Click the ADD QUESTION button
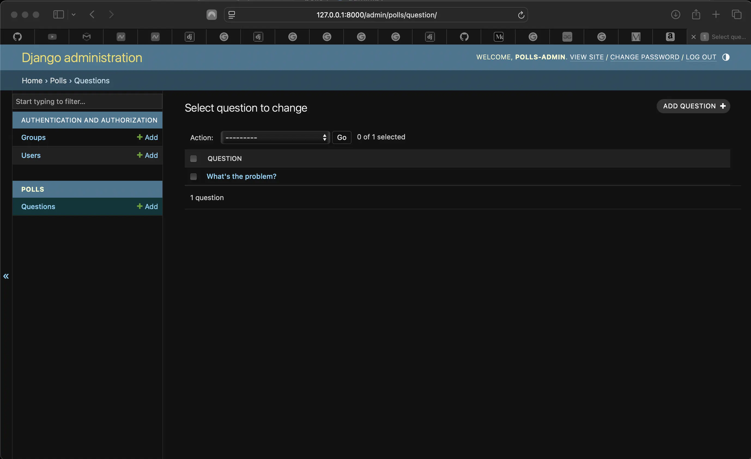 (694, 106)
